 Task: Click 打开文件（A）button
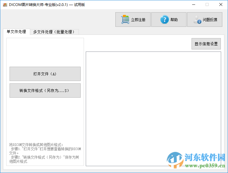pos(45,74)
